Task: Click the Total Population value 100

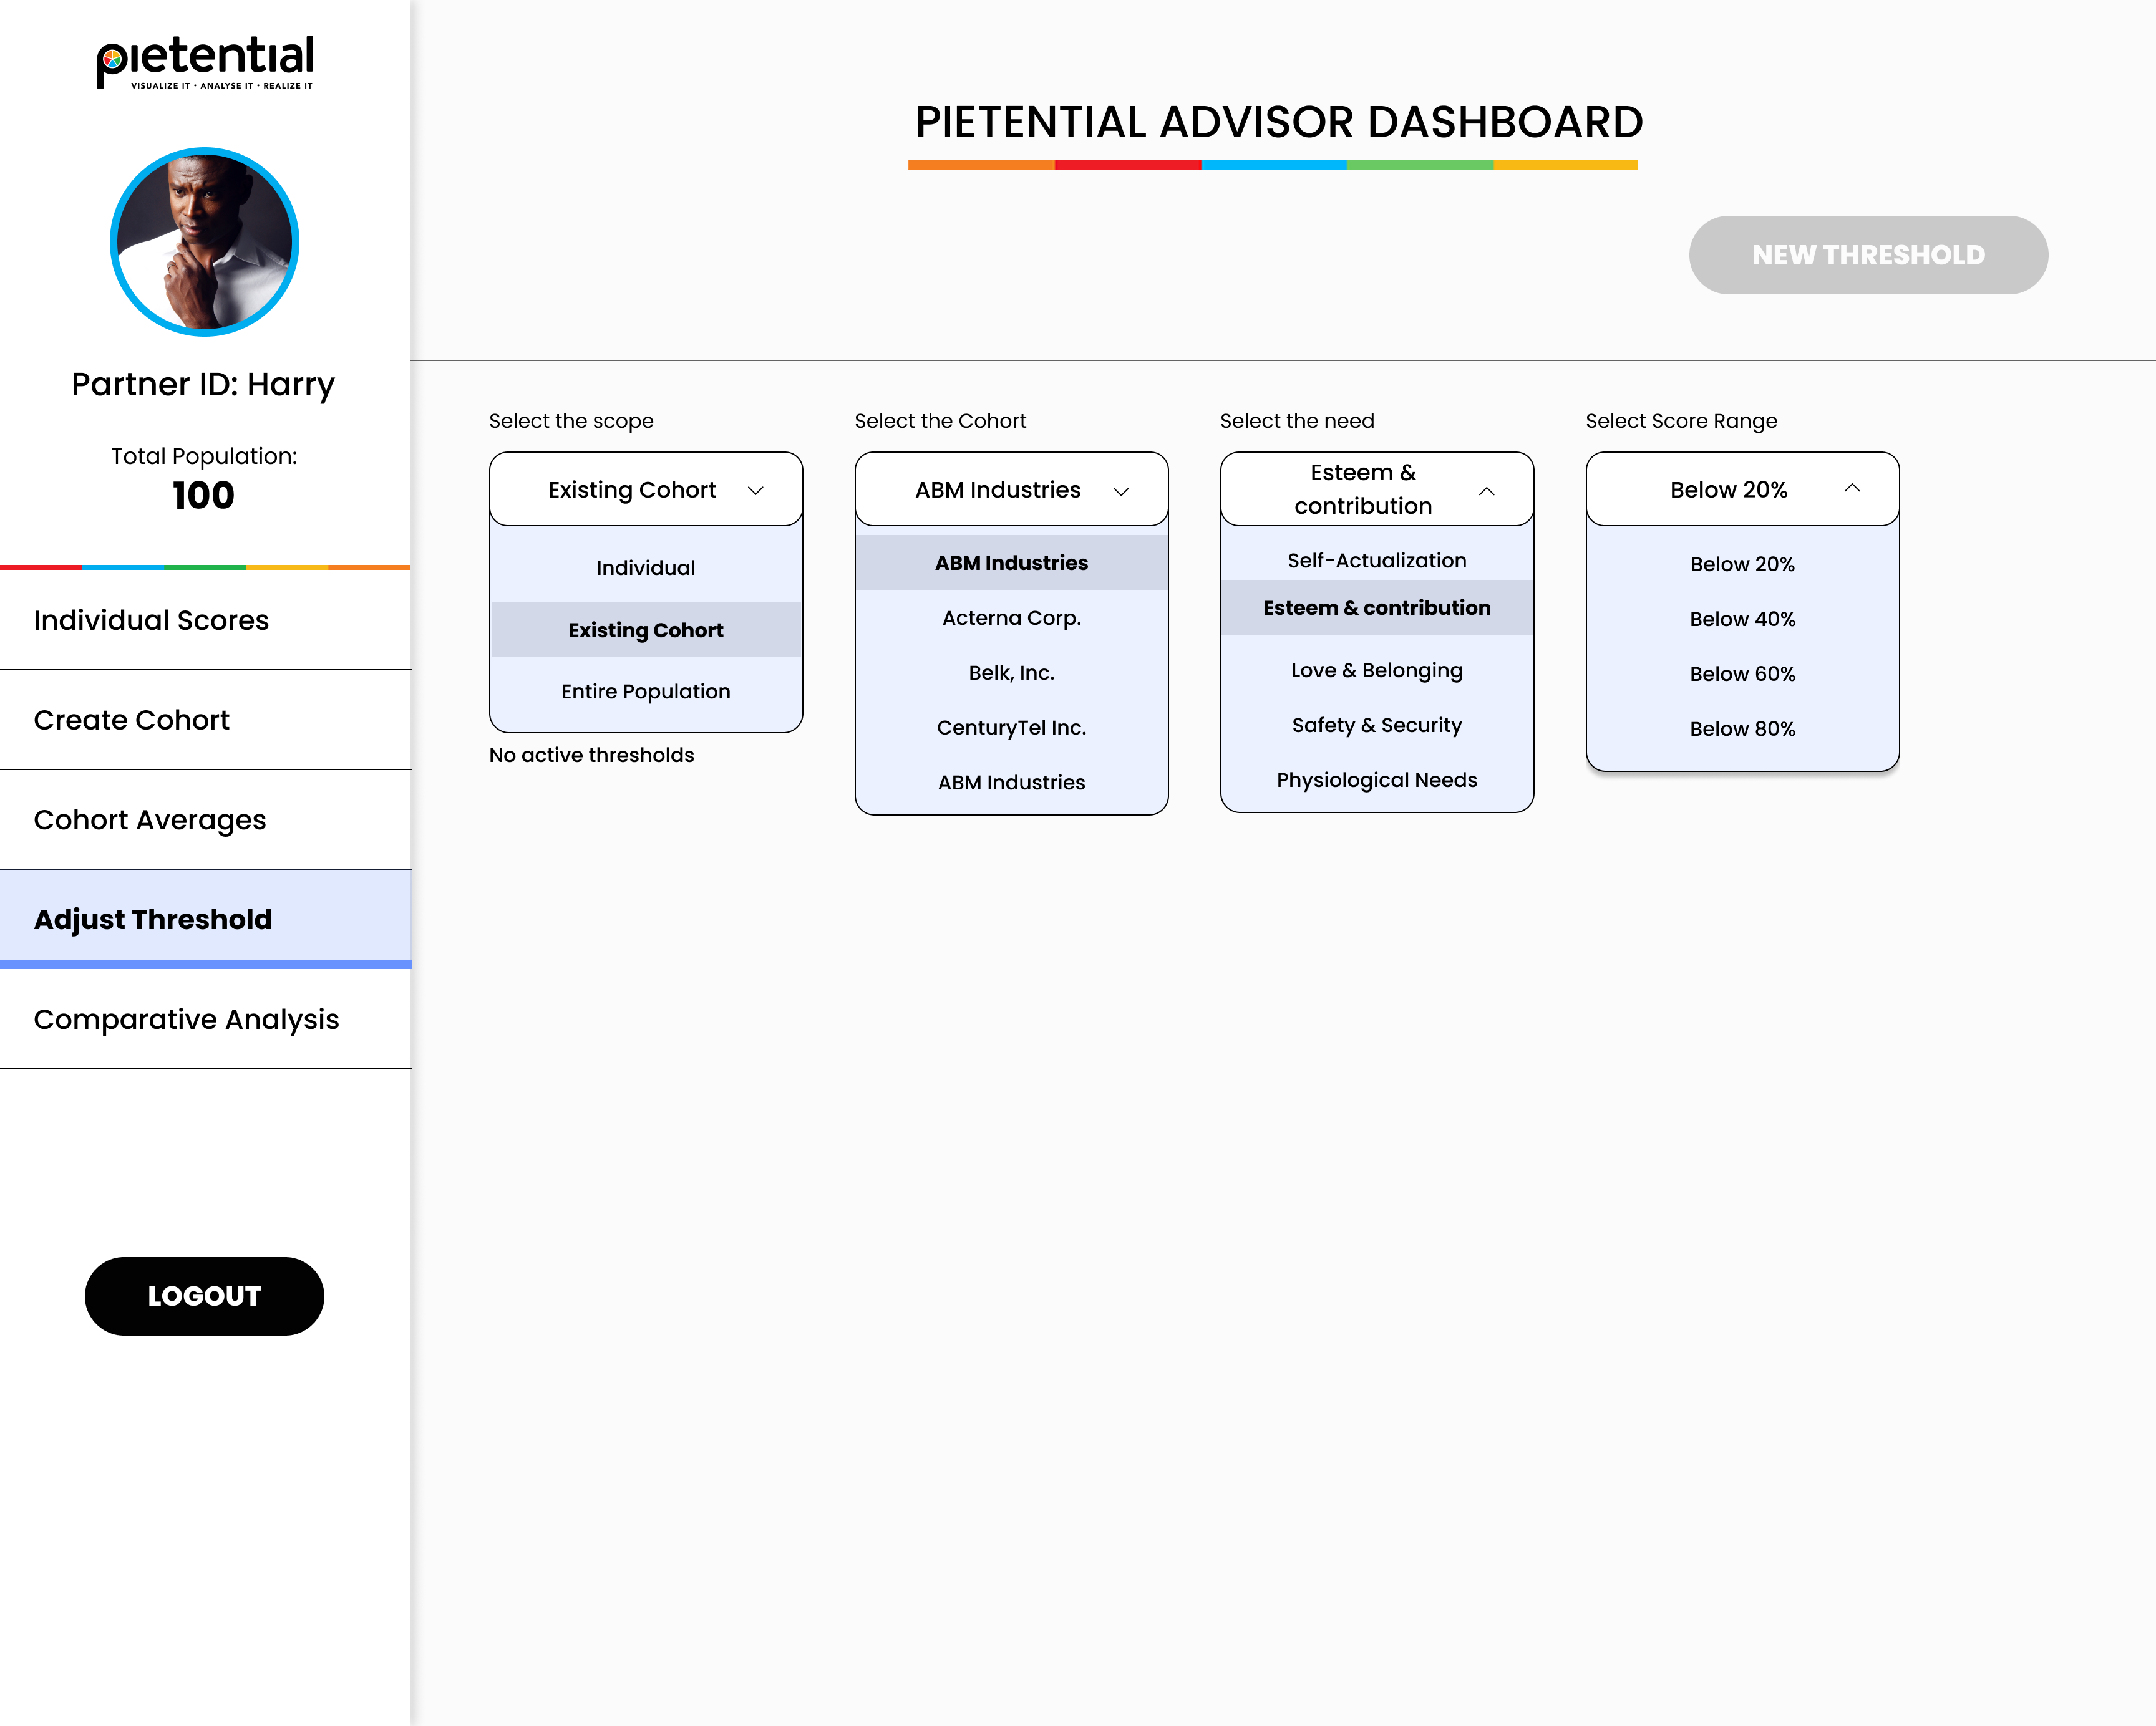Action: click(204, 496)
